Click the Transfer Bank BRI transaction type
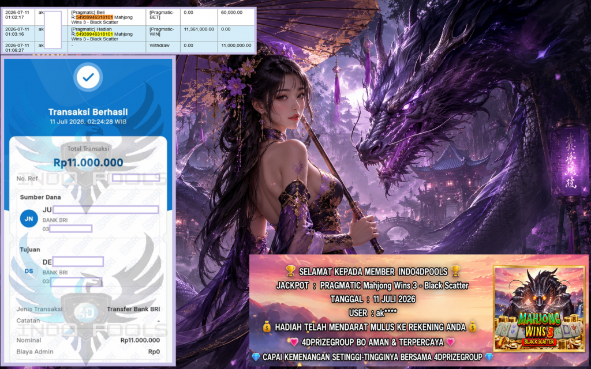The image size is (591, 369). [x=133, y=309]
